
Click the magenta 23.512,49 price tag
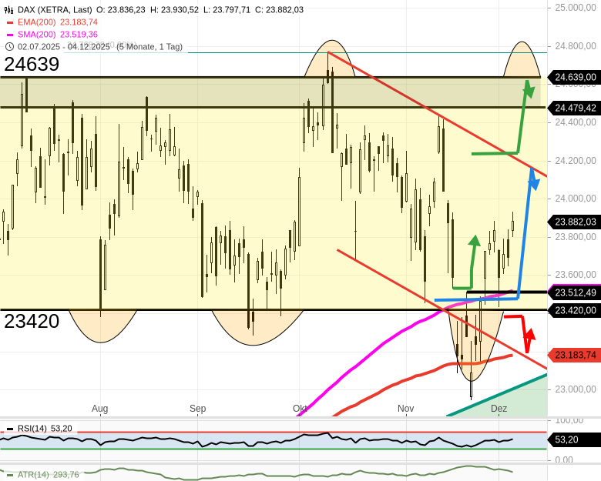(575, 292)
